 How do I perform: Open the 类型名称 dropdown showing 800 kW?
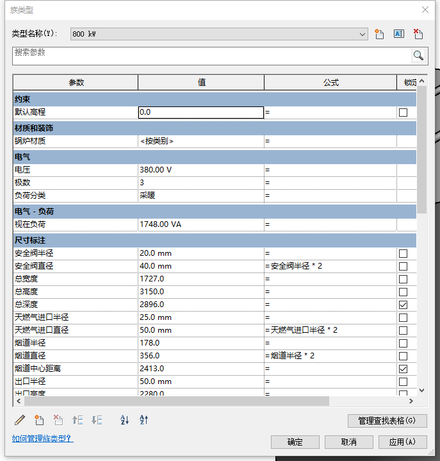tap(219, 34)
